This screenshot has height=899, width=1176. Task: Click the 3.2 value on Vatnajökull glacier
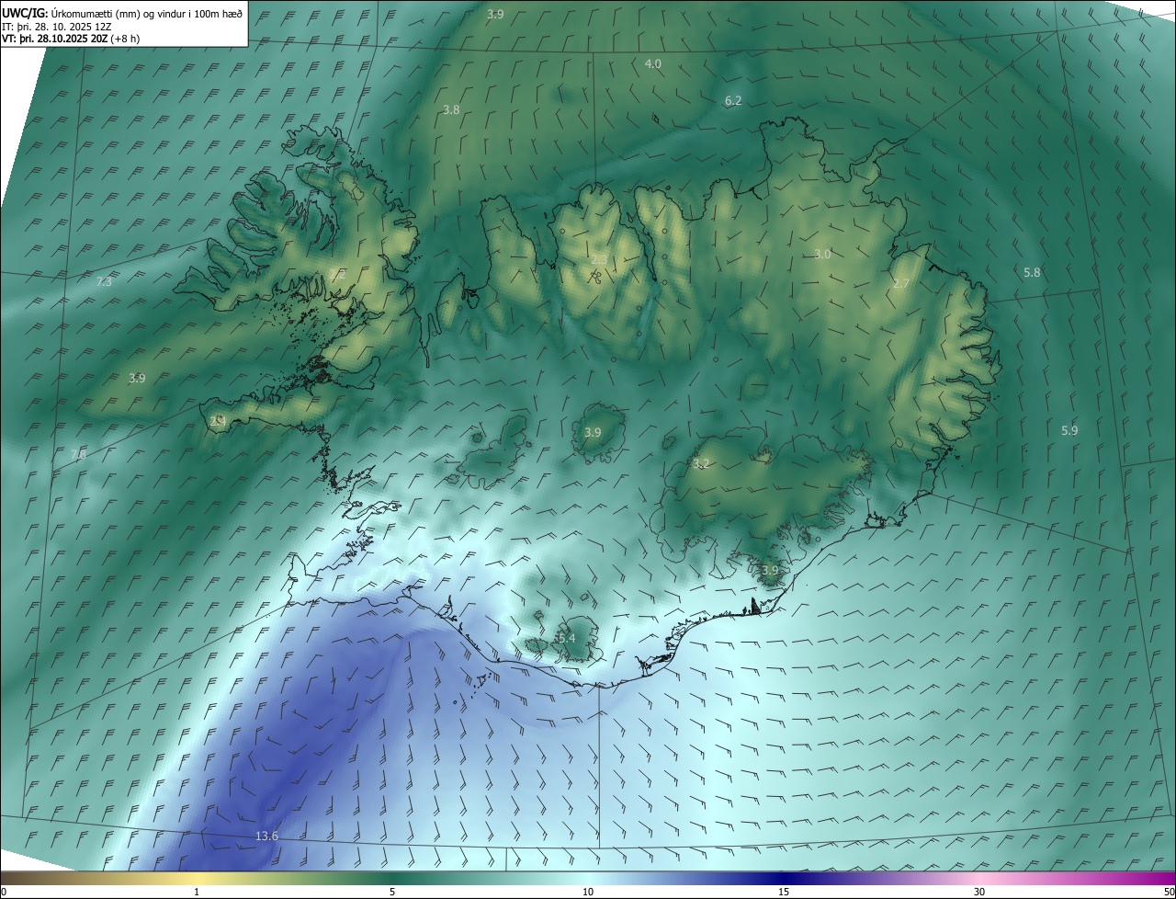[701, 463]
